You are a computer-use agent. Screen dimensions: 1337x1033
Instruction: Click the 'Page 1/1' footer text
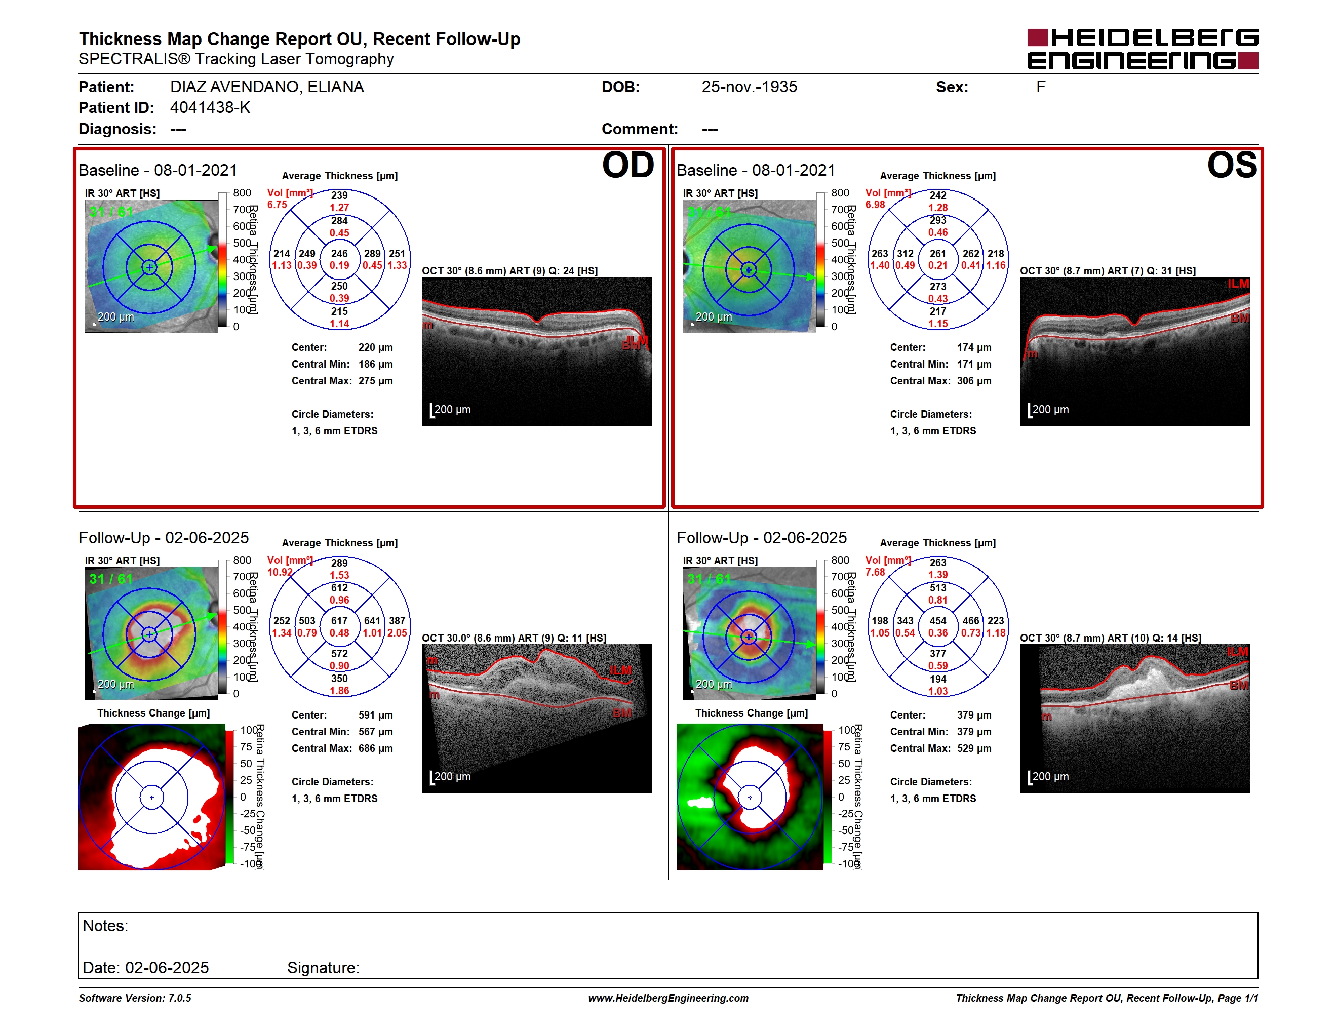1238,998
